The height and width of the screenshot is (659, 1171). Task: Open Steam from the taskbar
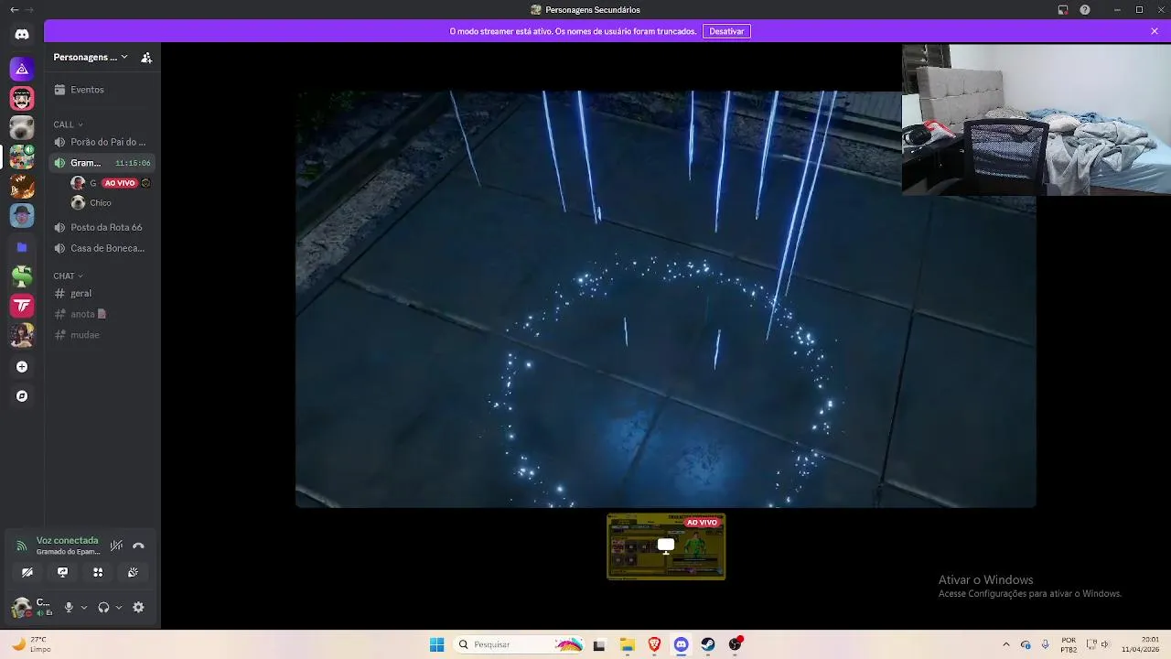708,644
